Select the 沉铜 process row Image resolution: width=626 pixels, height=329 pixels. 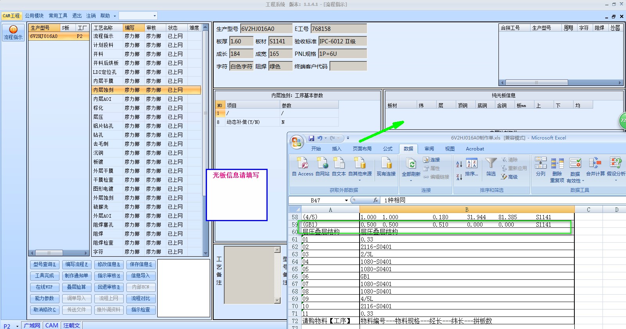tap(146, 153)
